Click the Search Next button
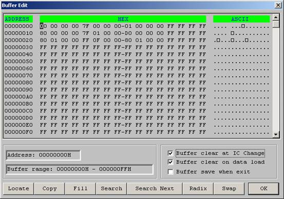The width and height of the screenshot is (284, 199). [155, 189]
